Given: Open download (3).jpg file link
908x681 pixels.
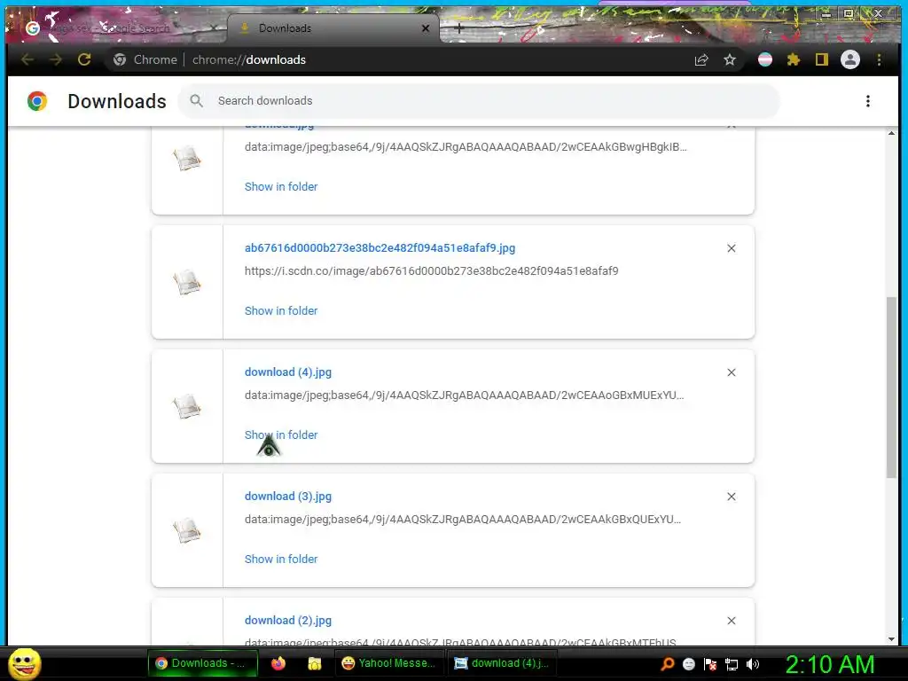Looking at the screenshot, I should [288, 497].
